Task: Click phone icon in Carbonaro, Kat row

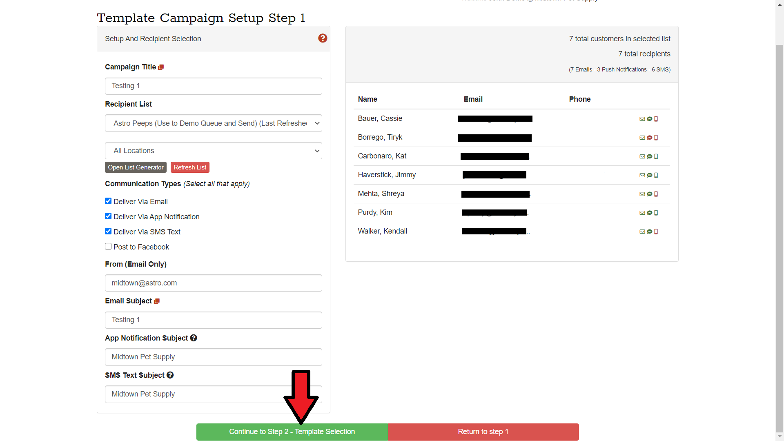Action: coord(656,156)
